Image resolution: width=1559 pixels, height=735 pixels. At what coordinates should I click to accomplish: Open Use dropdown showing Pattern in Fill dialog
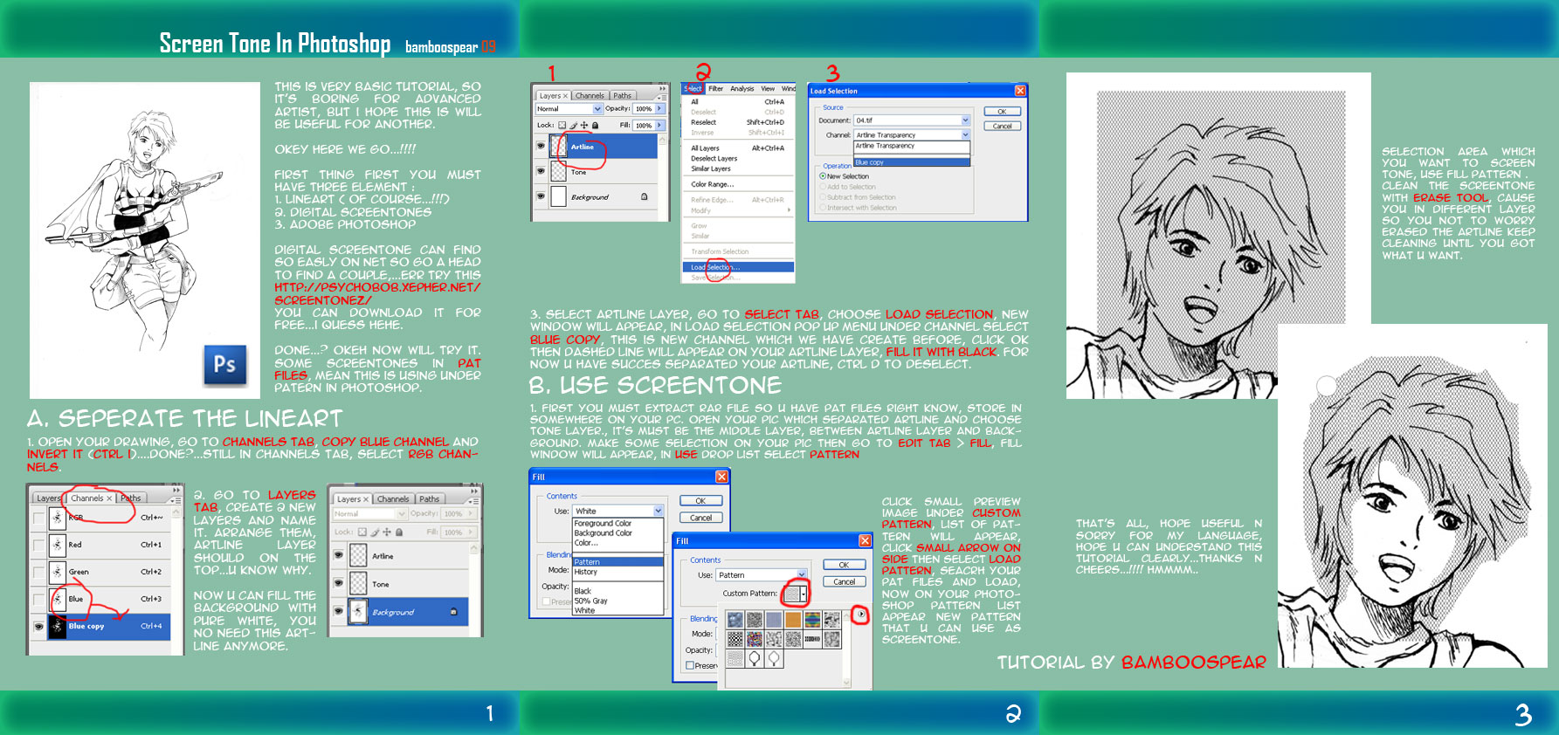(x=802, y=574)
